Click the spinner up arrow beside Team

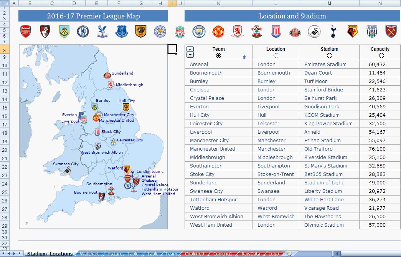coord(190,49)
